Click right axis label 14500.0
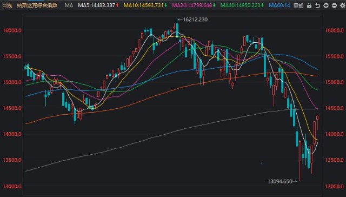Viewport: 346px width, 197px height. [334, 108]
